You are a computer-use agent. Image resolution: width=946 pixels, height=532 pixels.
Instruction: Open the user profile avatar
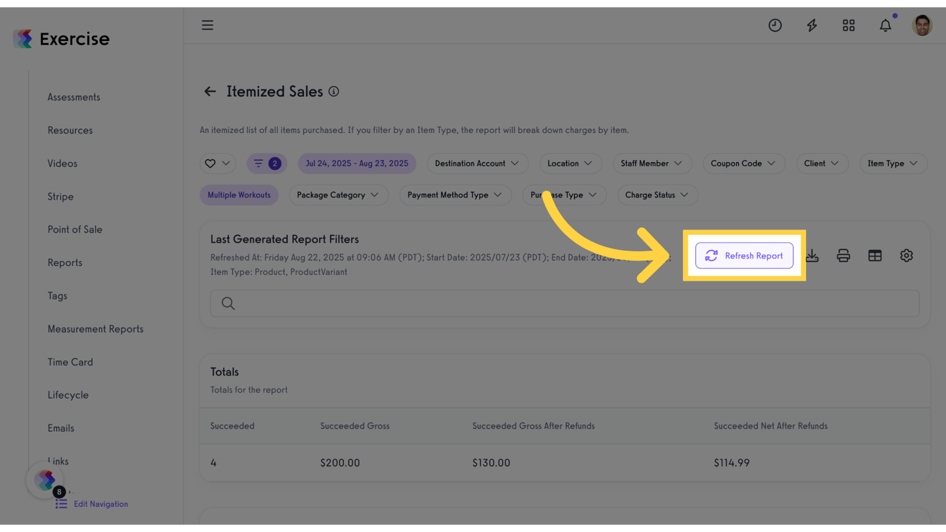(x=922, y=26)
